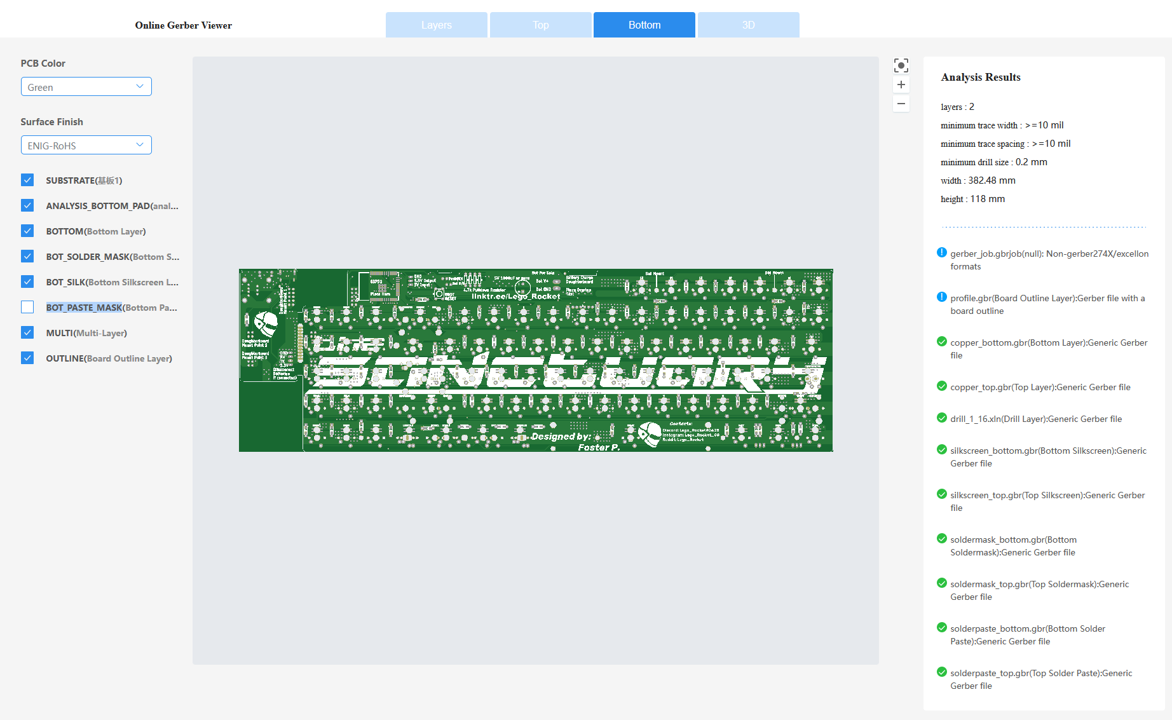This screenshot has width=1172, height=720.
Task: Open the 3D view tab
Action: coord(748,25)
